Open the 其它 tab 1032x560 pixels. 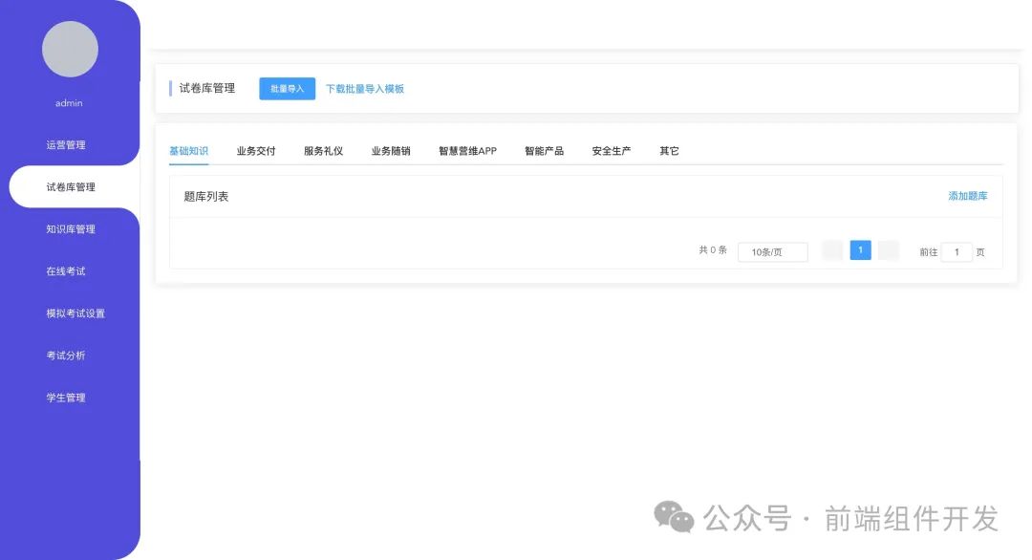(668, 150)
